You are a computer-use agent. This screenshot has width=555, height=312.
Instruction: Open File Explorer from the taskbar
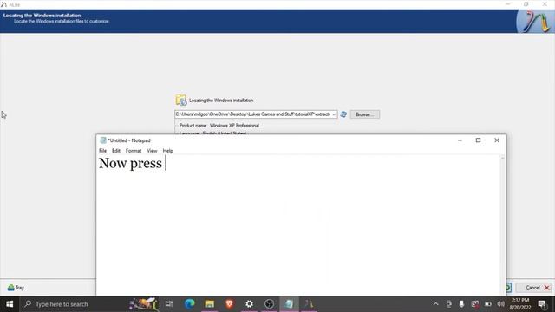(210, 304)
